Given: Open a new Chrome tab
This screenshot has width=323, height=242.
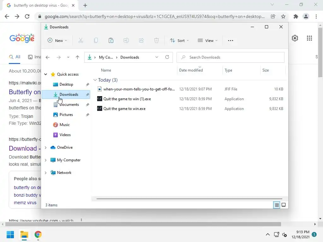Looking at the screenshot, I should (x=85, y=5).
